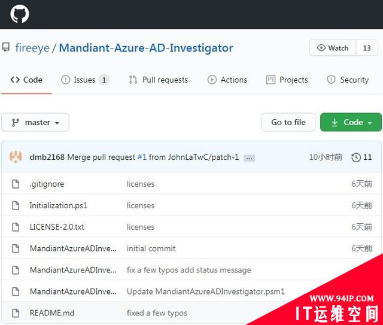Open 'Update MandiantAzureADInvestigator.psm1' commit message
The width and height of the screenshot is (383, 325).
pos(206,291)
